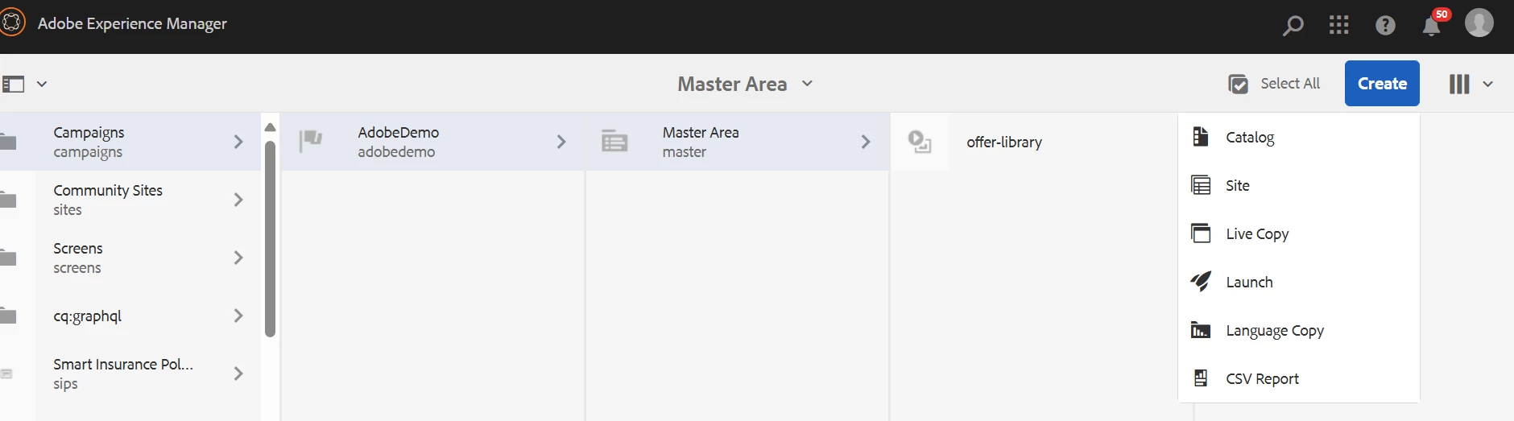Open the search magnifier icon
The image size is (1514, 421).
click(1293, 26)
